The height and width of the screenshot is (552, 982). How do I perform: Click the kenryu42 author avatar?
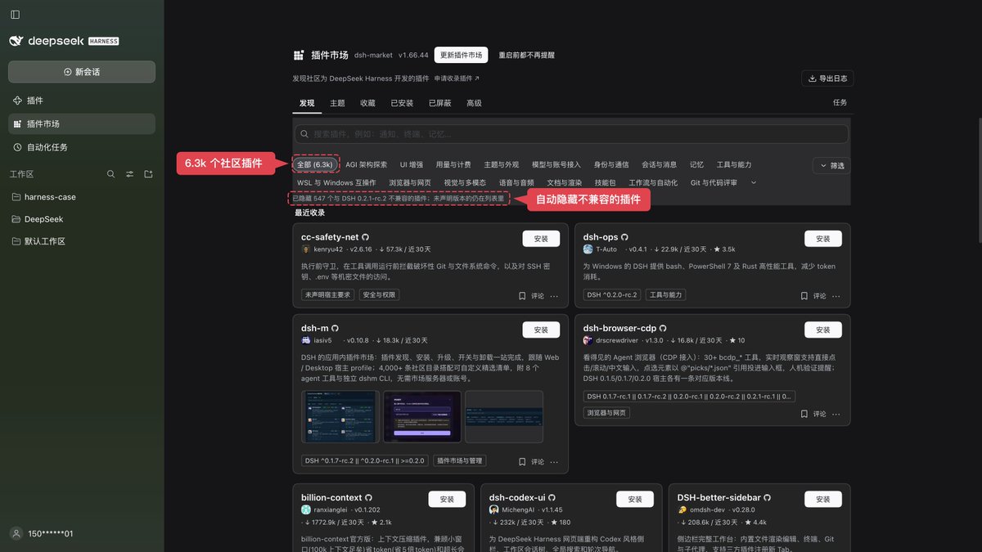pyautogui.click(x=306, y=249)
